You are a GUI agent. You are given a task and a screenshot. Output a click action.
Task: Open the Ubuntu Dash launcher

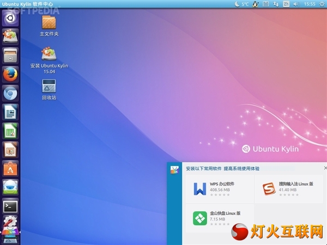point(10,18)
